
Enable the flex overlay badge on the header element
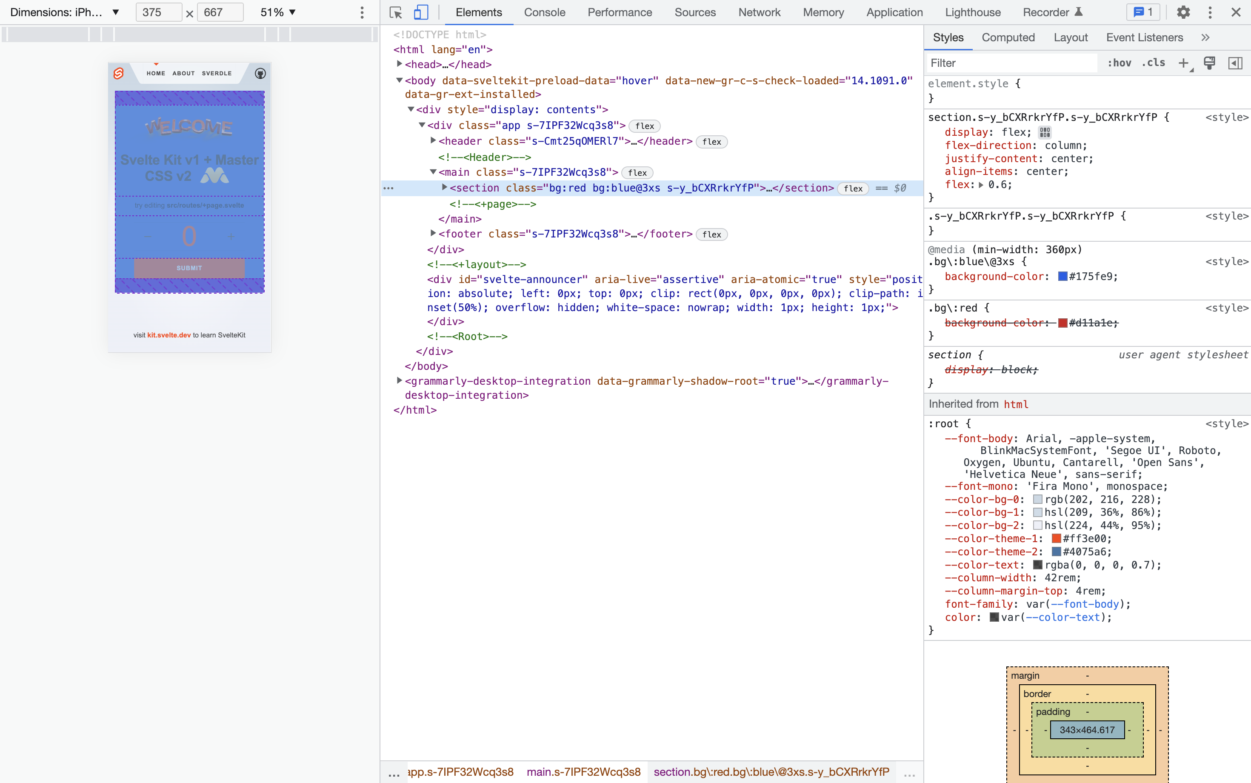click(711, 141)
